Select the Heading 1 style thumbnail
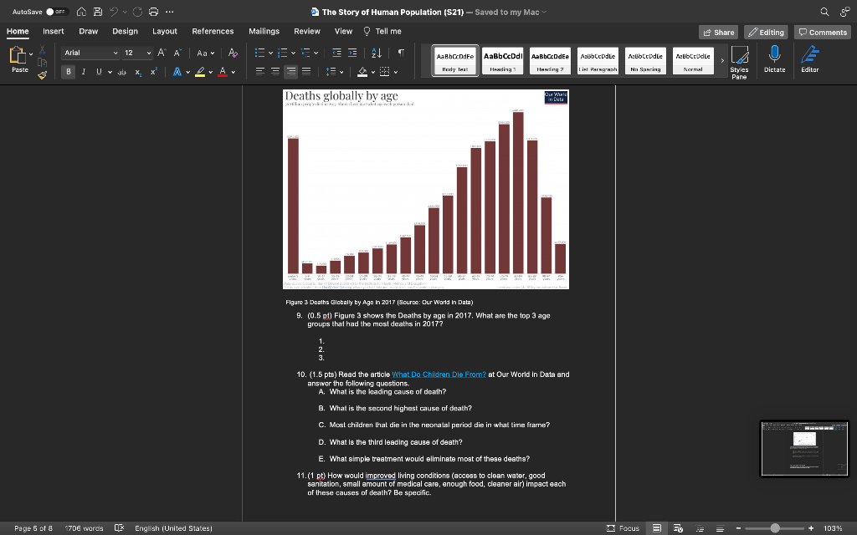This screenshot has width=857, height=535. coord(504,60)
